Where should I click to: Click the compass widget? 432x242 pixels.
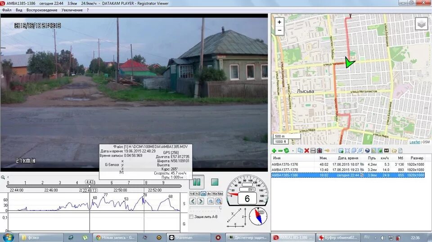coord(258,216)
